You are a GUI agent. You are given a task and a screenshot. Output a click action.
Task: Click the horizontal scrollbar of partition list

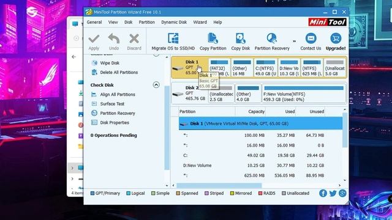[x=219, y=185]
